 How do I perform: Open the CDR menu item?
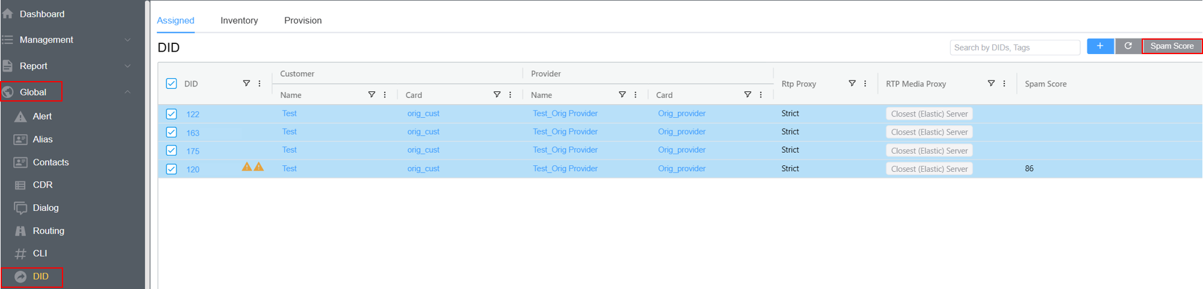(x=43, y=185)
